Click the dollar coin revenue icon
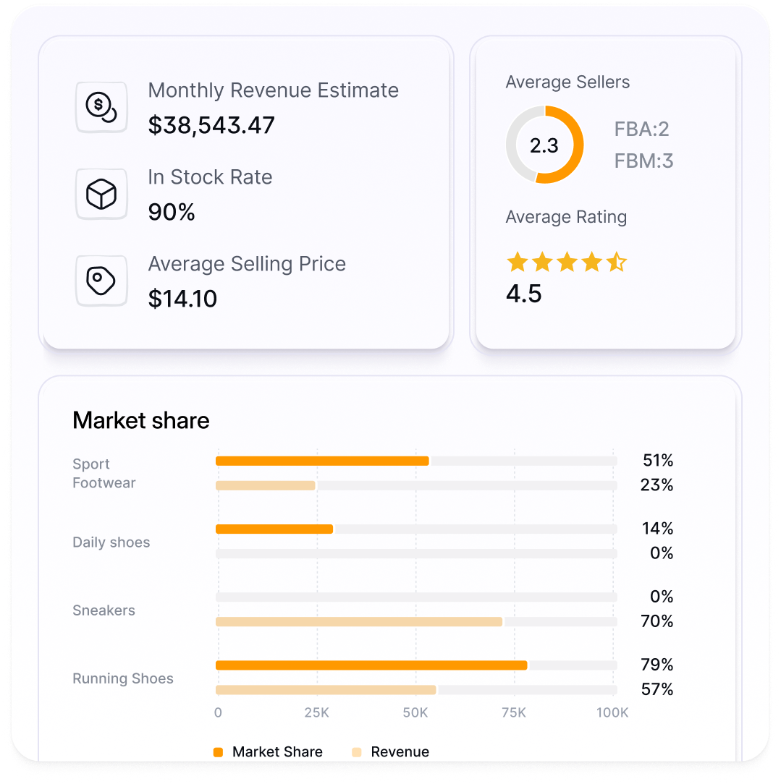 pos(101,107)
